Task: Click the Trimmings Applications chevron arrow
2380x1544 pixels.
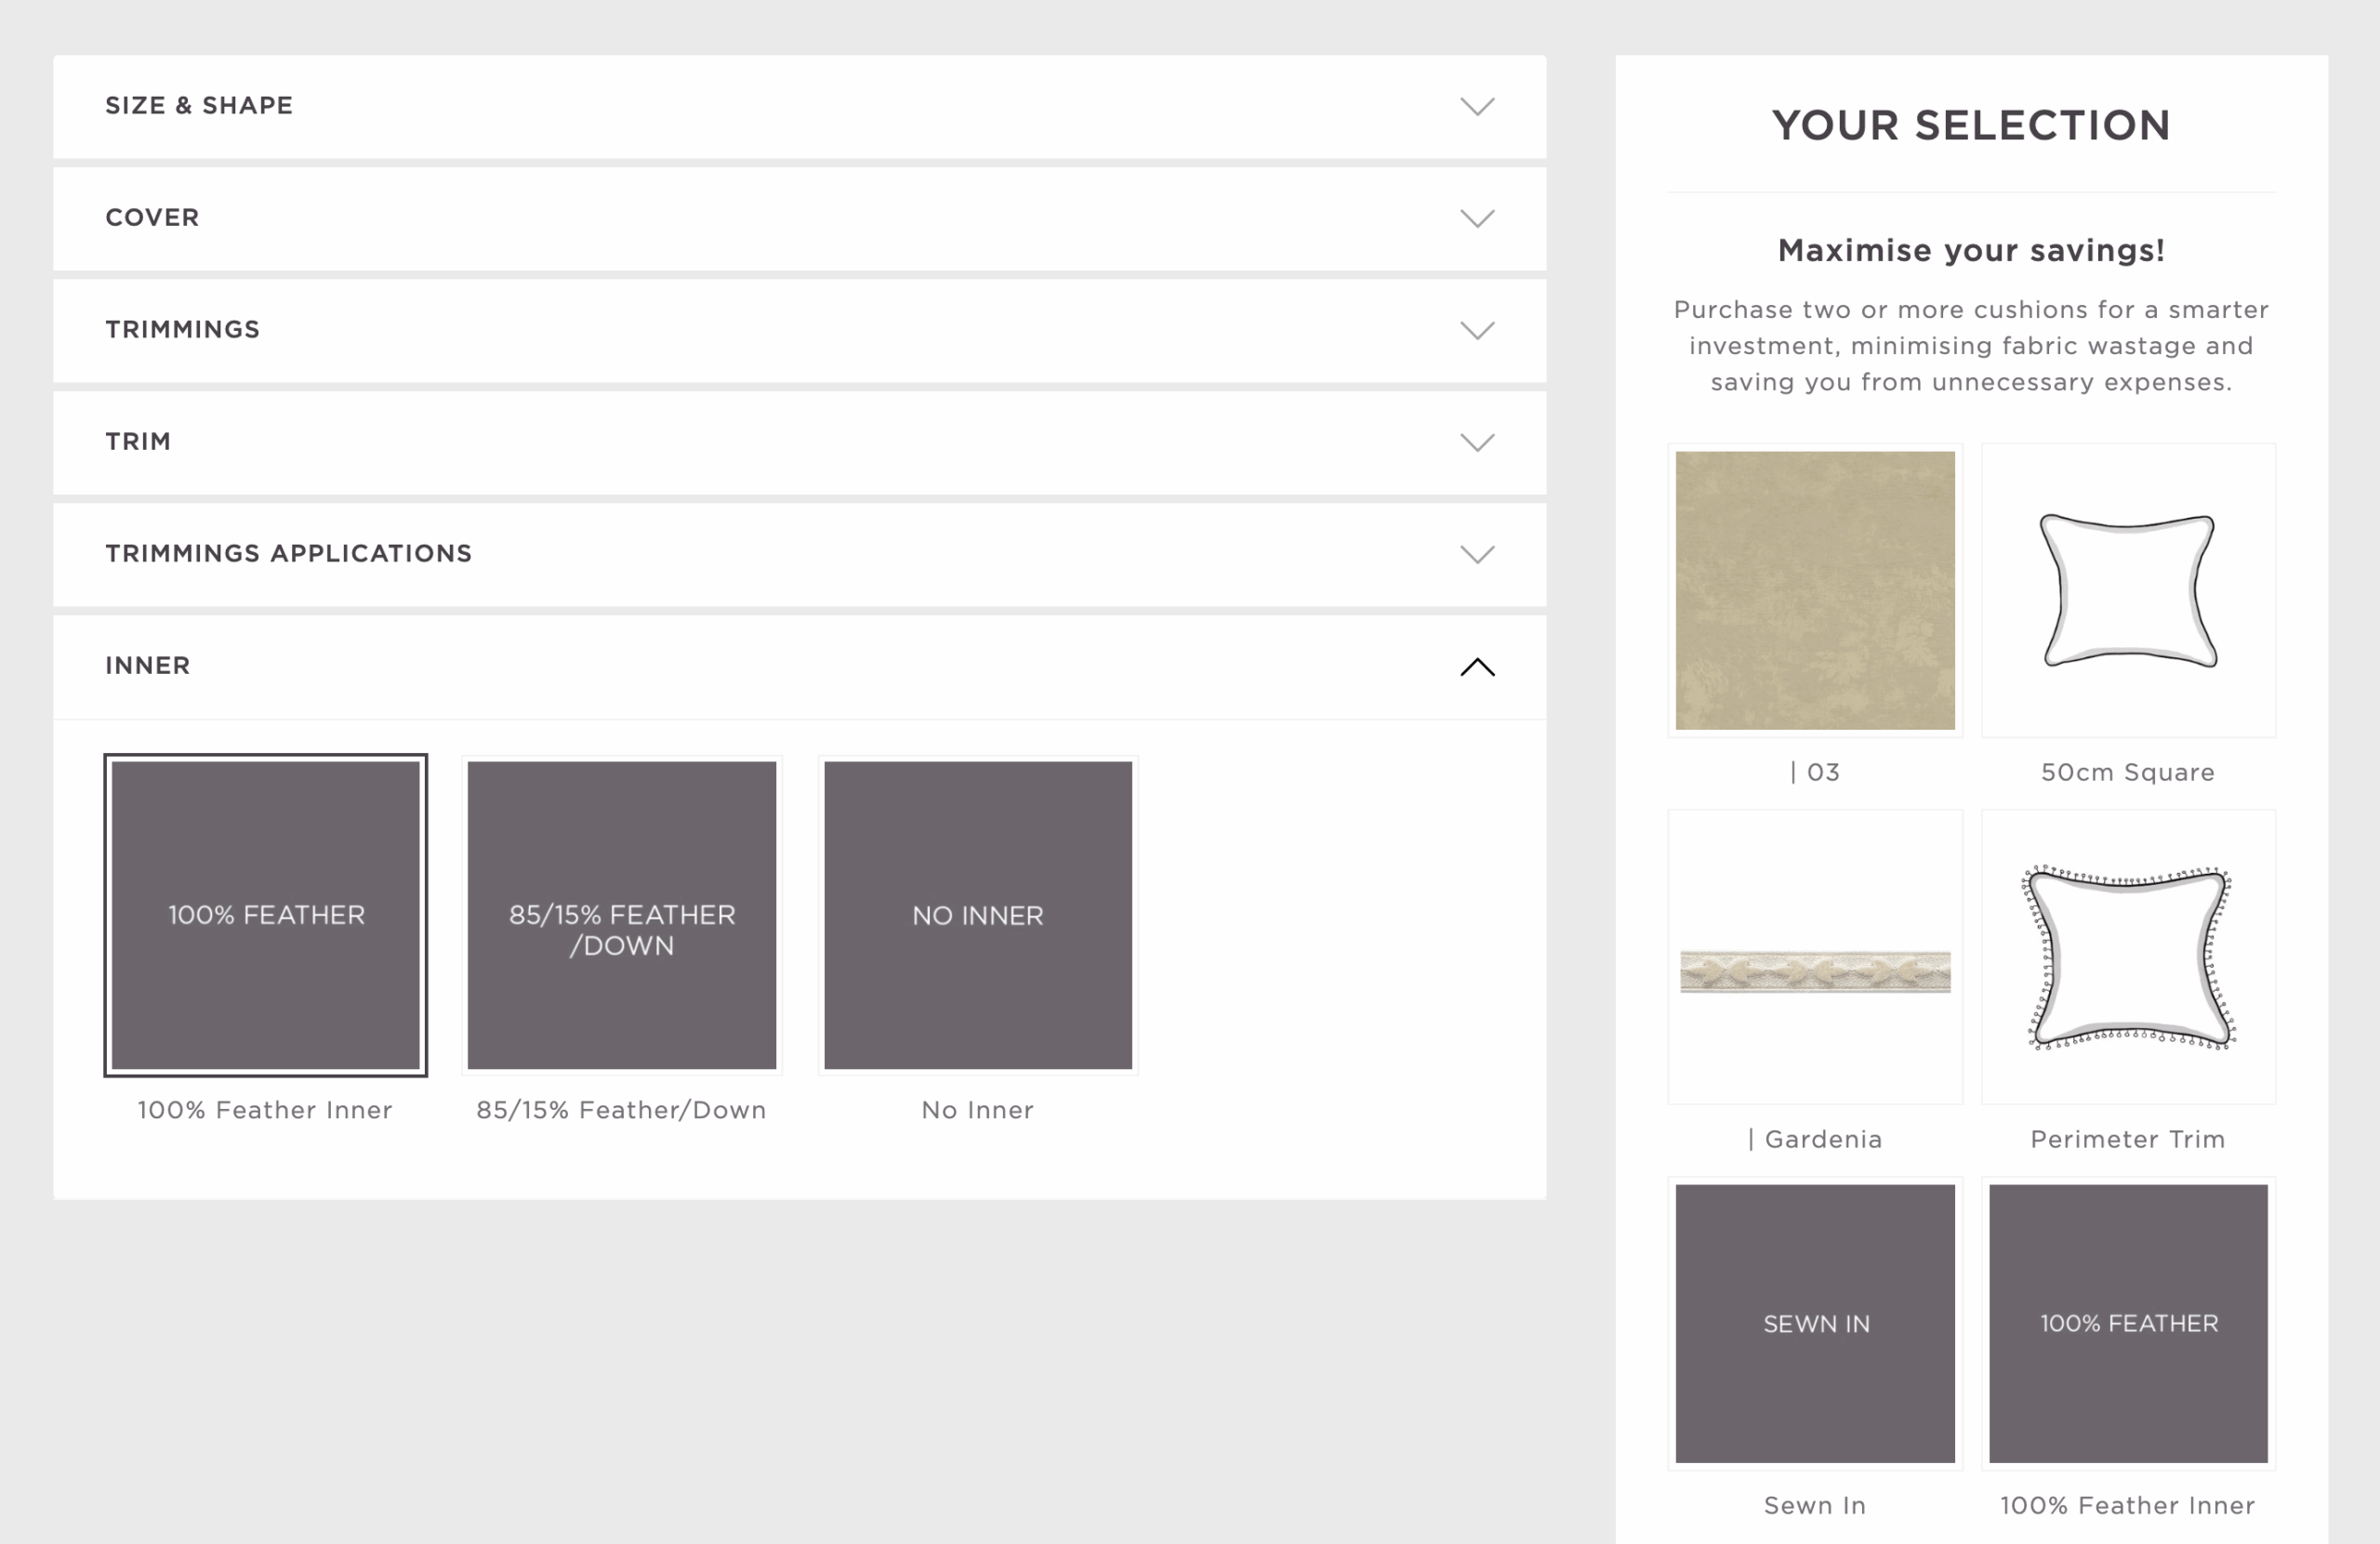Action: (x=1476, y=554)
